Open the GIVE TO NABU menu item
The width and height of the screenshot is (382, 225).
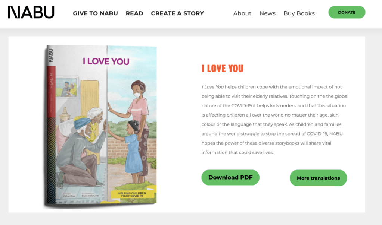tap(95, 13)
